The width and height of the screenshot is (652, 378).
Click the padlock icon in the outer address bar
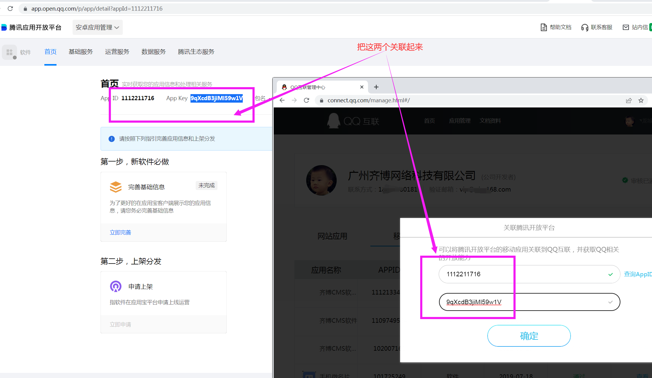(26, 9)
